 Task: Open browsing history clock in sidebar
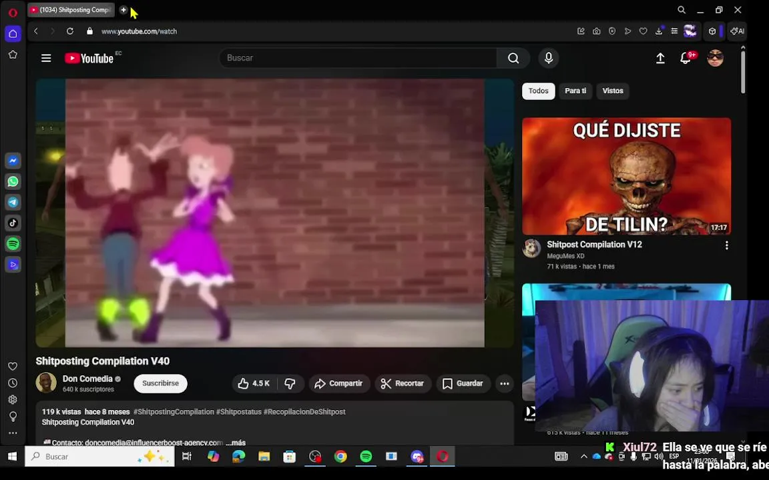pos(13,383)
